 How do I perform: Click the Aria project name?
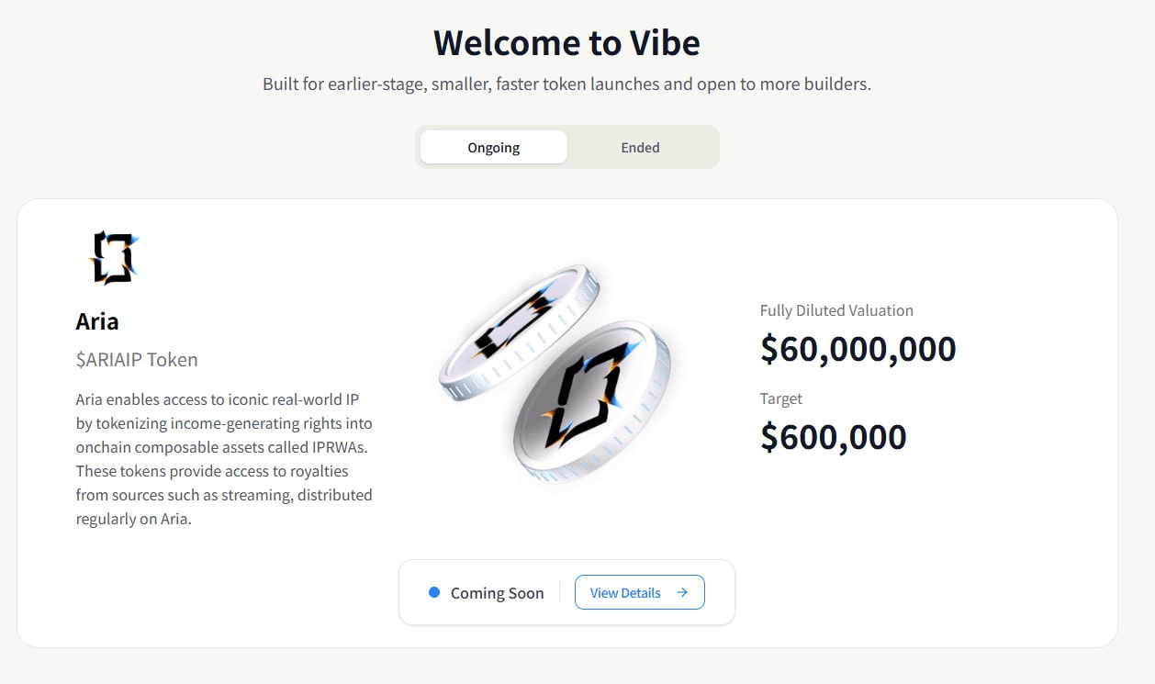(97, 321)
